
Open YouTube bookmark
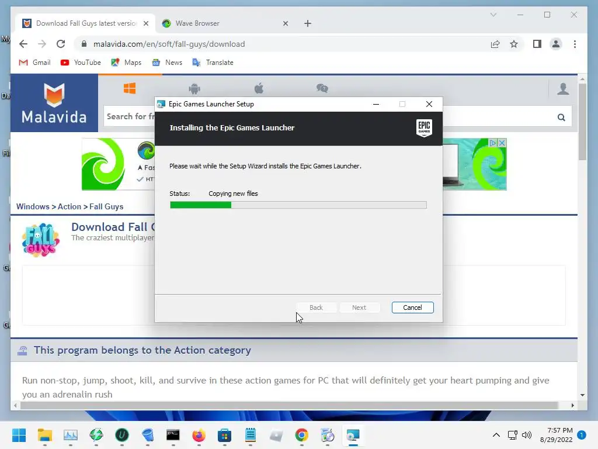[81, 62]
